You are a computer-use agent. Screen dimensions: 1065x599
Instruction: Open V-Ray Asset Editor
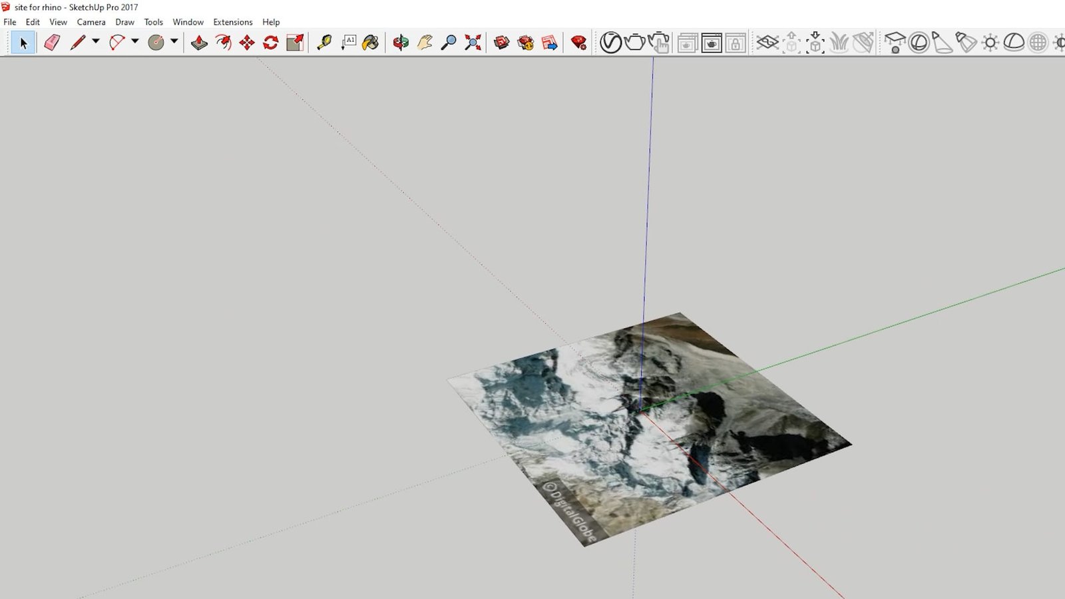tap(610, 43)
